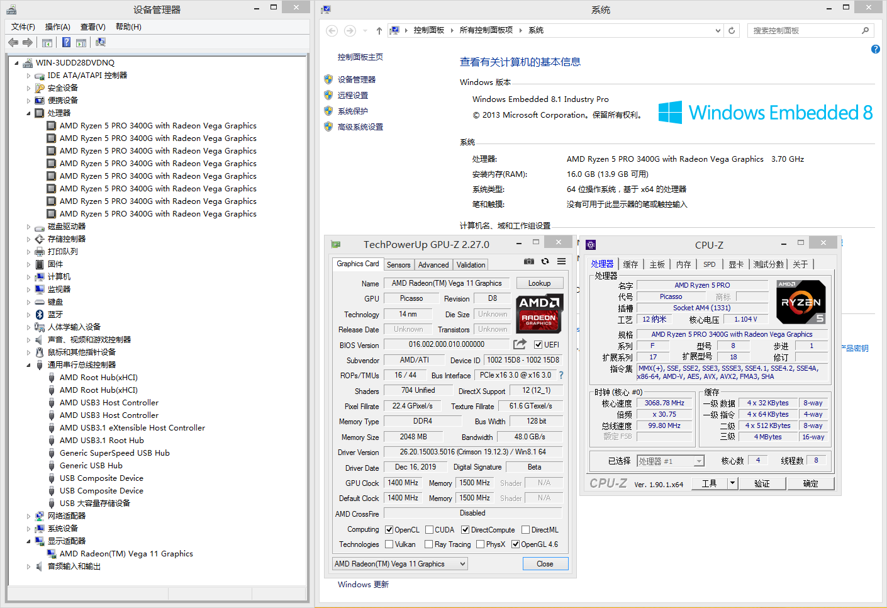Click the help icon in Device Manager toolbar
Screen dimensions: 887x608
pyautogui.click(x=66, y=42)
